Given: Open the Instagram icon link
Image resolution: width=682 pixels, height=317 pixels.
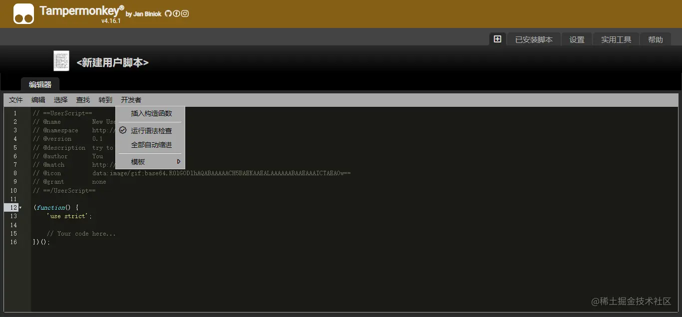Looking at the screenshot, I should (x=185, y=13).
